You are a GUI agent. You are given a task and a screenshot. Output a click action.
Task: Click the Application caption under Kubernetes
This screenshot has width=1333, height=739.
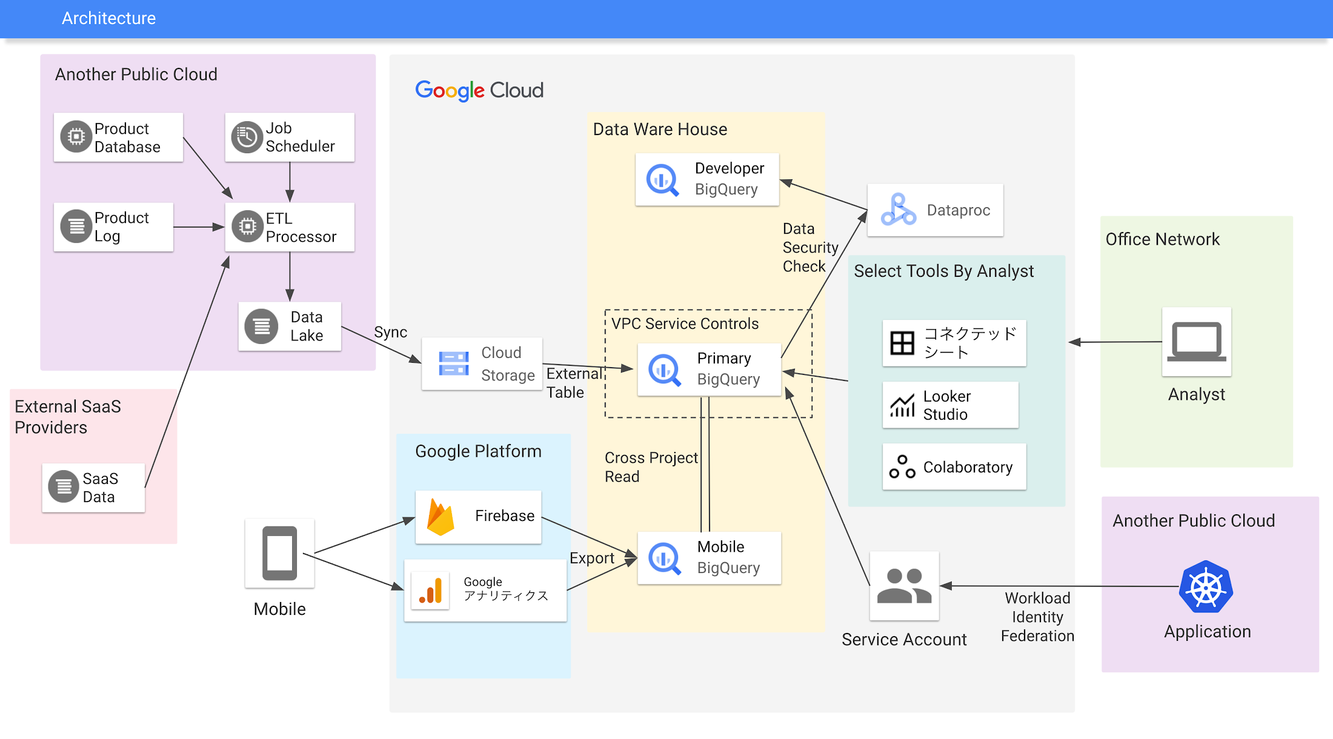click(x=1207, y=631)
